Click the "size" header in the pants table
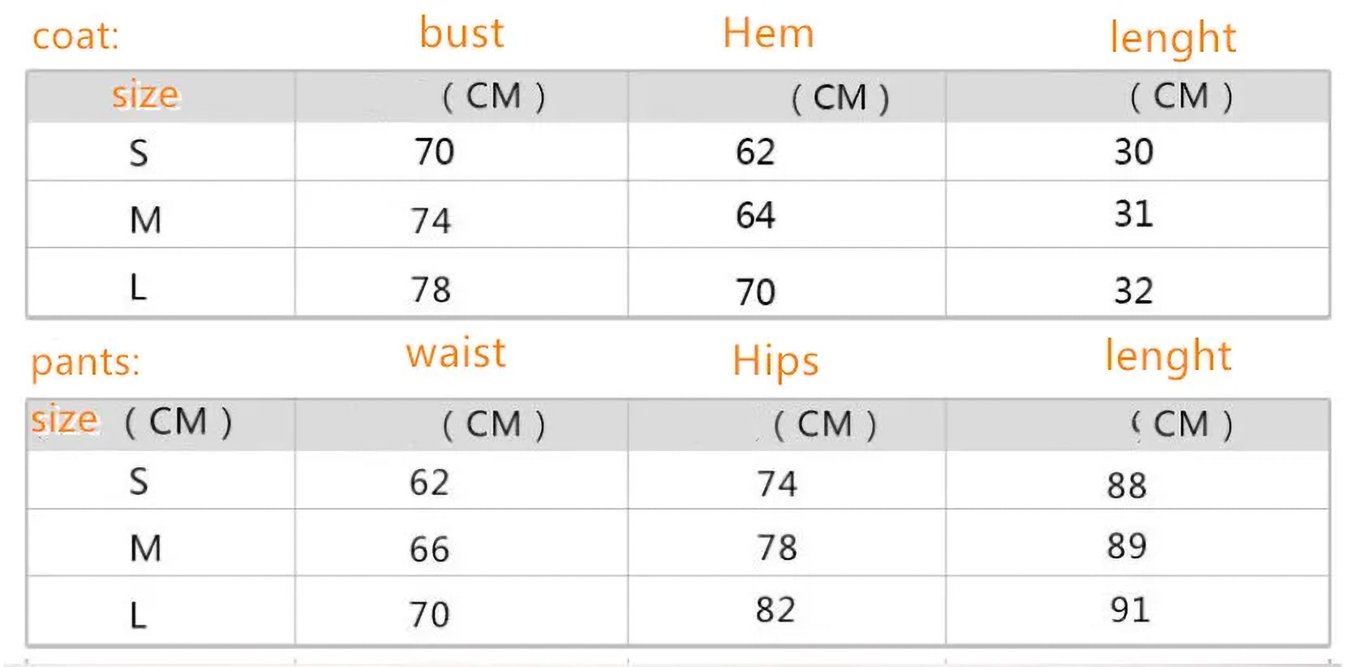The image size is (1361, 667). tap(64, 420)
